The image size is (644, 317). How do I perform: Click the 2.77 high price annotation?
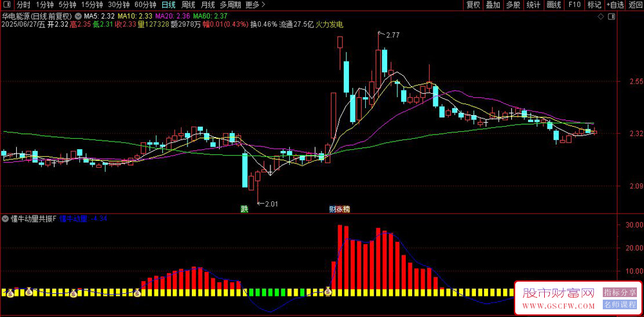point(393,35)
